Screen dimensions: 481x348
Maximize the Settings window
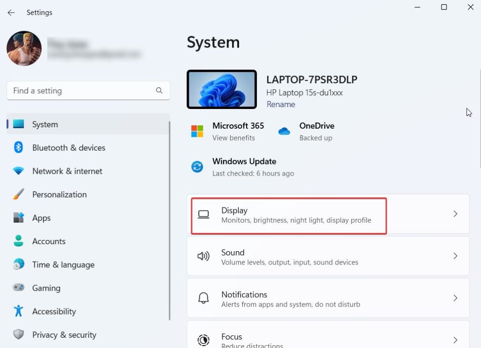444,7
